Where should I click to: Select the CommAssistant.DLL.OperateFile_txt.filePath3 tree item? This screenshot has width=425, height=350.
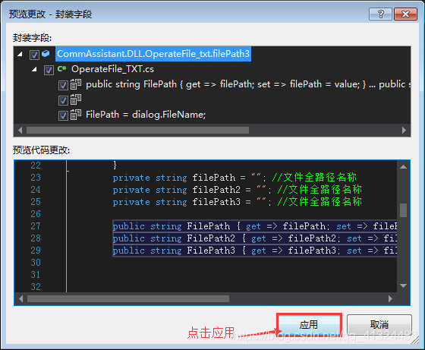(x=153, y=54)
